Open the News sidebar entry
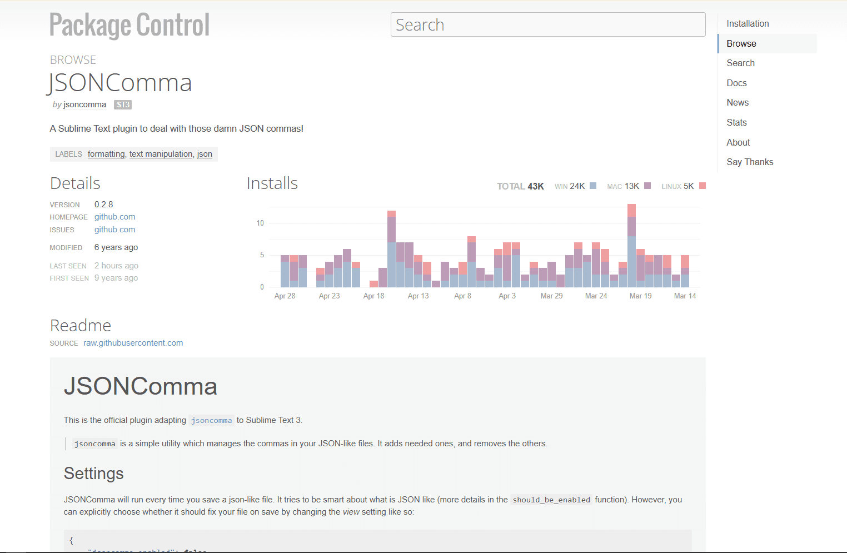The width and height of the screenshot is (847, 553). coord(738,102)
